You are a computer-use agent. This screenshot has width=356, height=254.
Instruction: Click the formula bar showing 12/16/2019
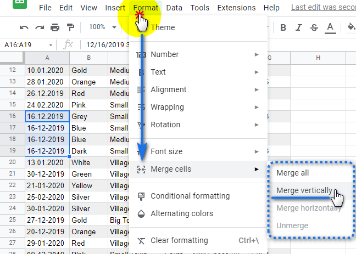107,44
